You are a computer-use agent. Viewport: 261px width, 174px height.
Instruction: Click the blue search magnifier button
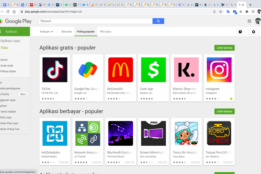click(158, 21)
